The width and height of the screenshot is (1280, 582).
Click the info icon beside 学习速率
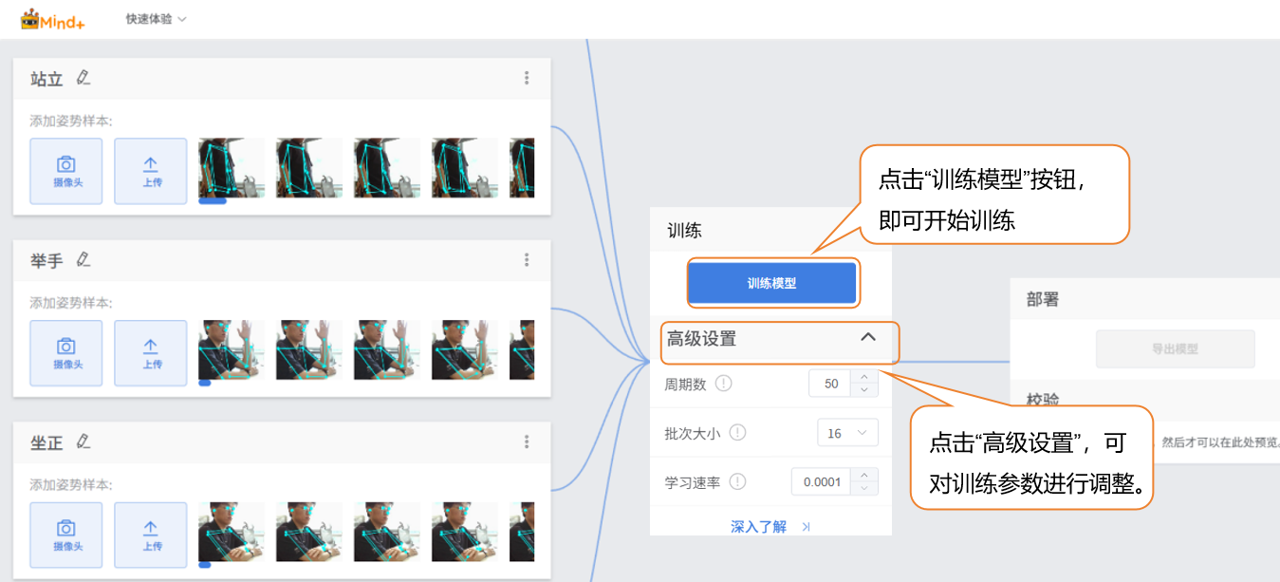pos(737,482)
